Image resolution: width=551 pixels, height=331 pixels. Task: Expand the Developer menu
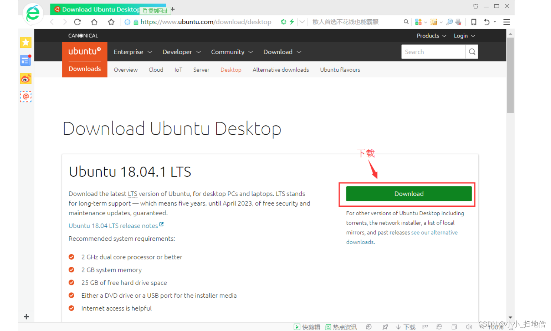tap(181, 52)
